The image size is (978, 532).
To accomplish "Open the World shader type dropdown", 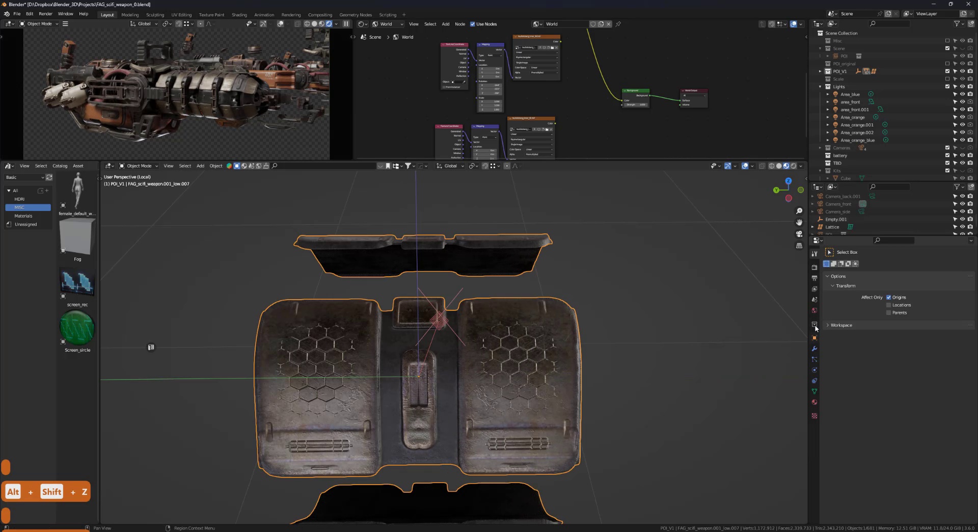I will click(387, 24).
